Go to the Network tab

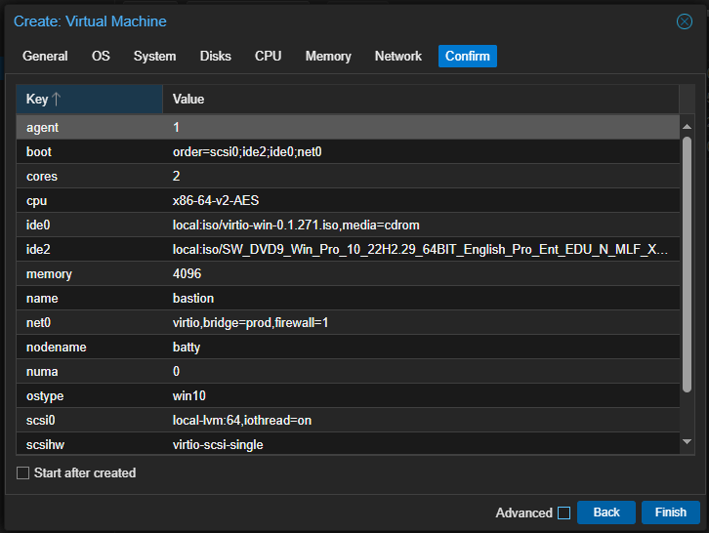tap(397, 57)
